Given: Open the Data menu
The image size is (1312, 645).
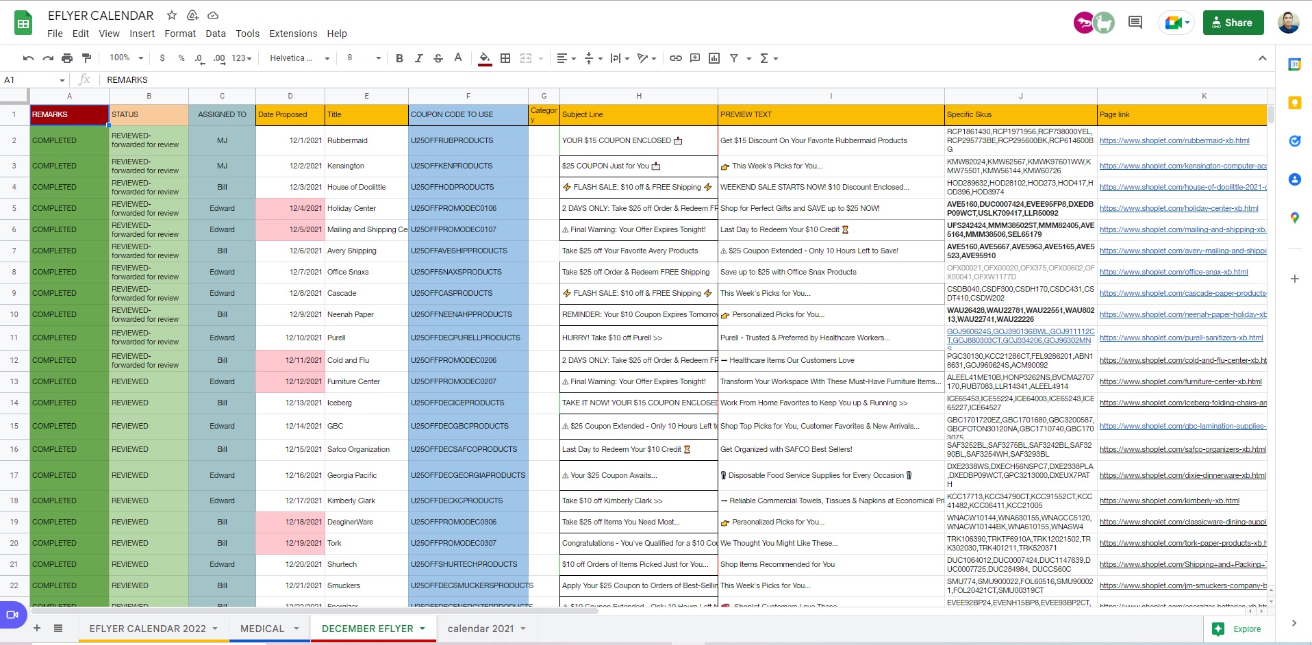Looking at the screenshot, I should tap(216, 34).
